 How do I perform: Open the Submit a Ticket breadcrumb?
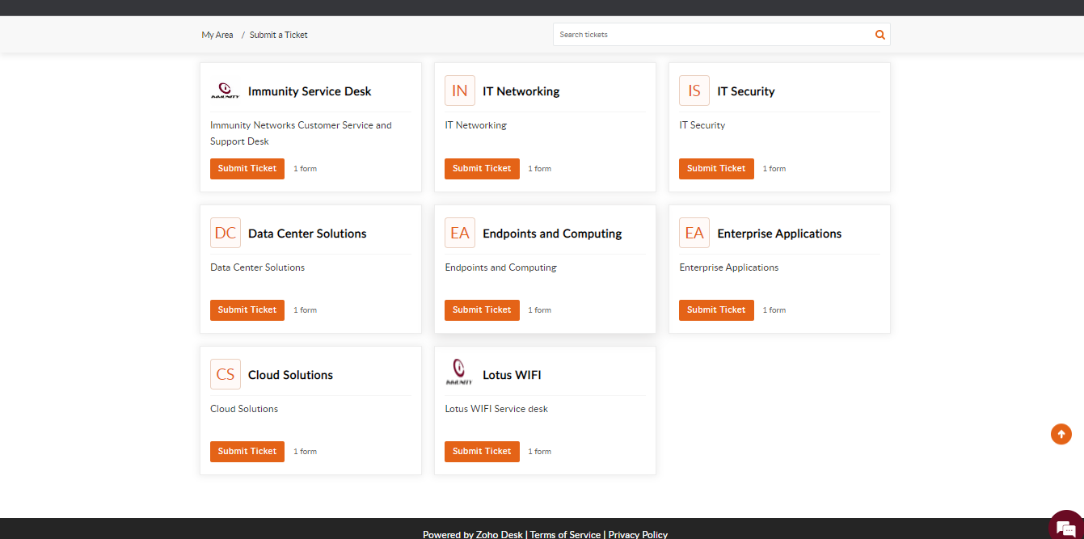click(x=279, y=35)
